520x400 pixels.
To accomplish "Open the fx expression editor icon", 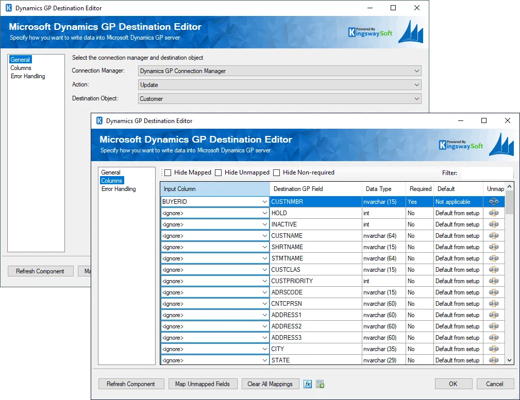I will tap(308, 384).
